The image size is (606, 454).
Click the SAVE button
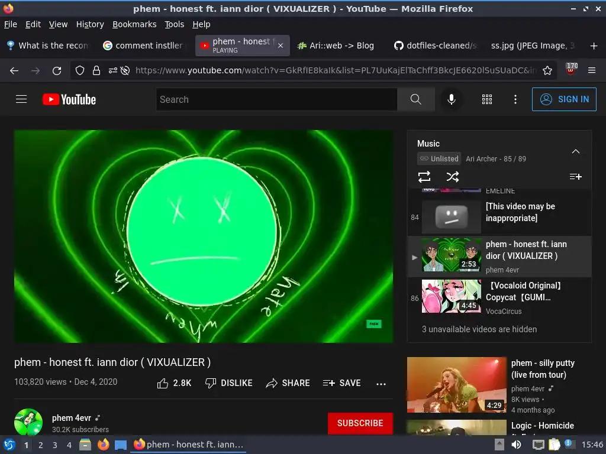(341, 383)
